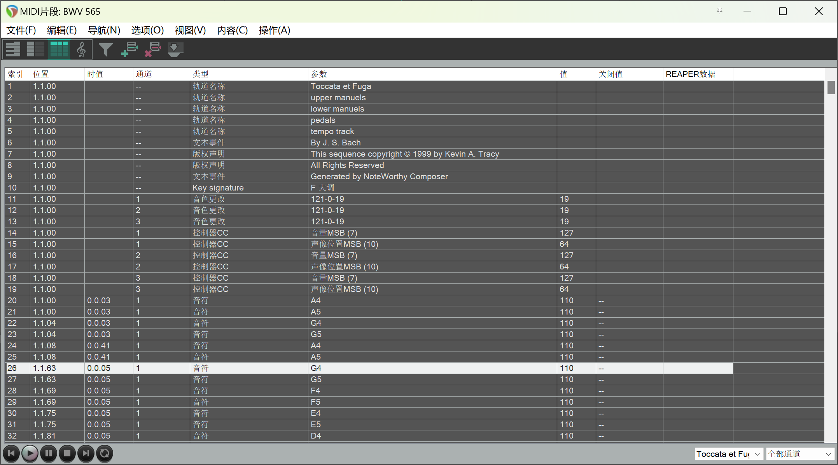
Task: Click the dock editor down-arrow icon
Action: point(175,50)
